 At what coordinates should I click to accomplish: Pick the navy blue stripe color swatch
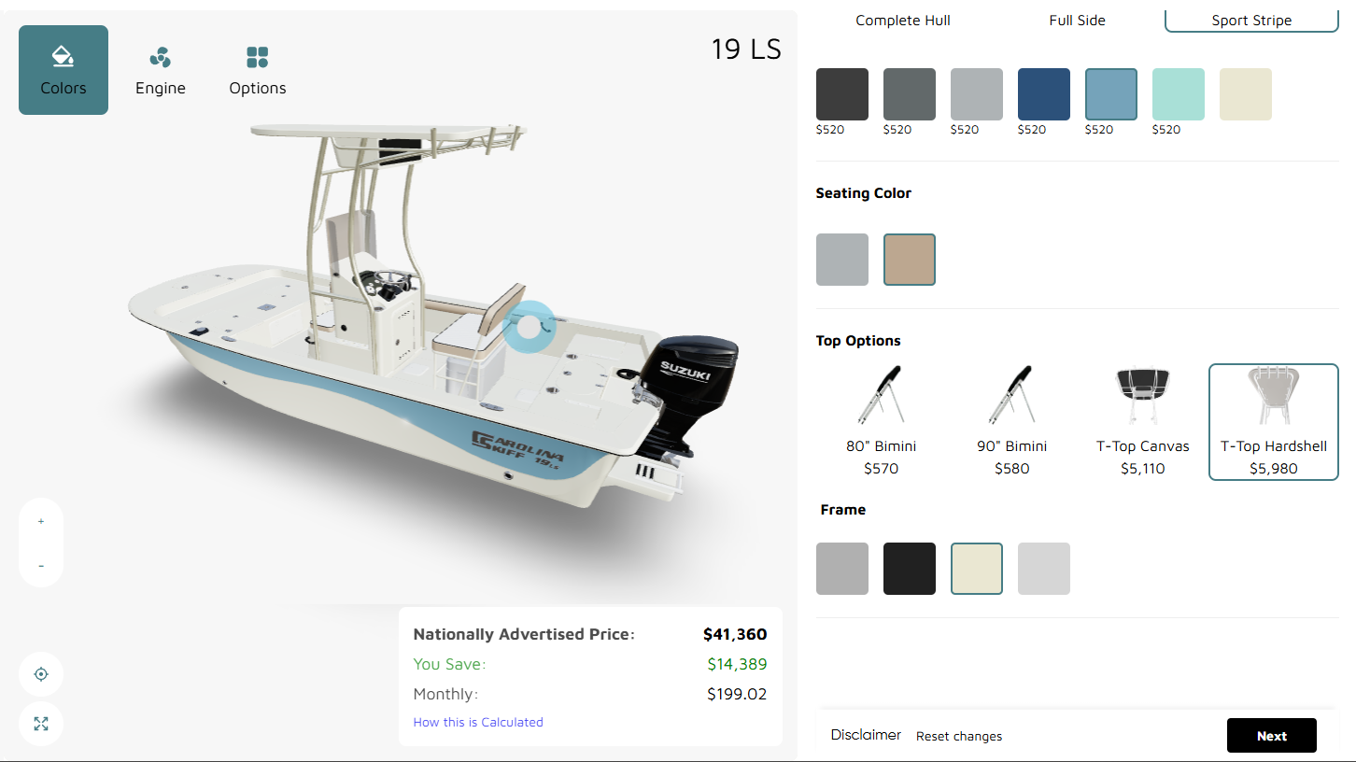[x=1044, y=94]
